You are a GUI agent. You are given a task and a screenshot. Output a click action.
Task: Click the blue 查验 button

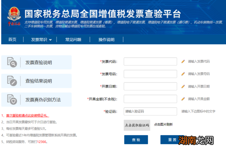coord(136,140)
